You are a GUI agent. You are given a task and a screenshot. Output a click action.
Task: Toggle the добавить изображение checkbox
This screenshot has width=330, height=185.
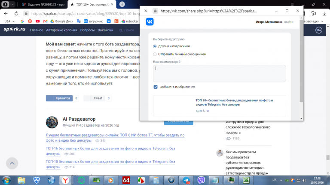(156, 87)
